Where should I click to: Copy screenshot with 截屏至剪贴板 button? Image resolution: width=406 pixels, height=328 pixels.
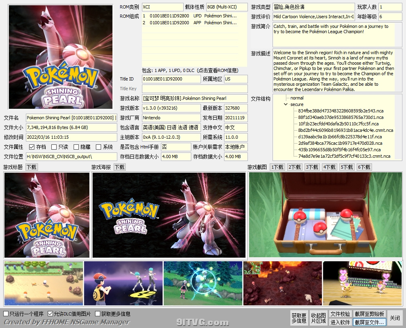coord(370,314)
